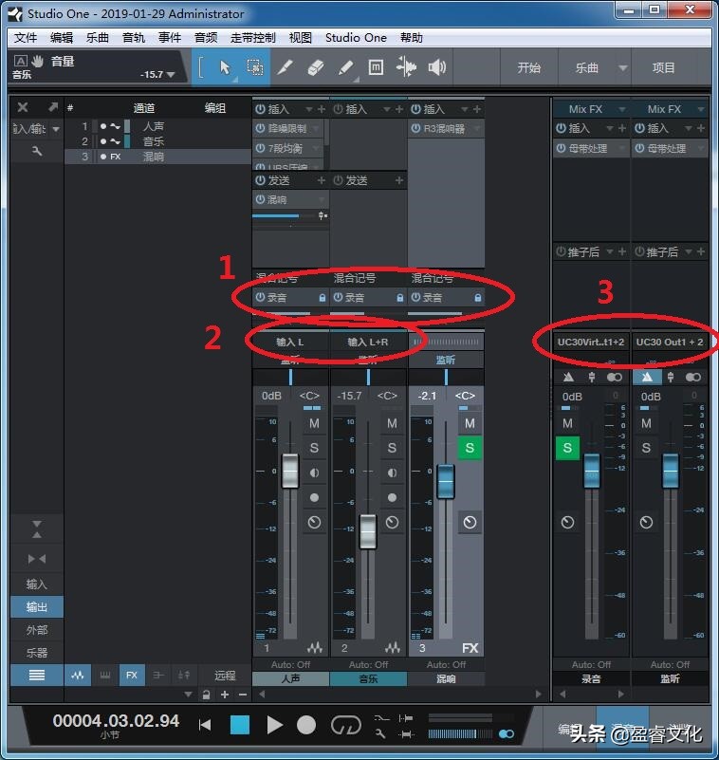Open the 文件 menu
Screen dimensions: 719x760
[26, 38]
